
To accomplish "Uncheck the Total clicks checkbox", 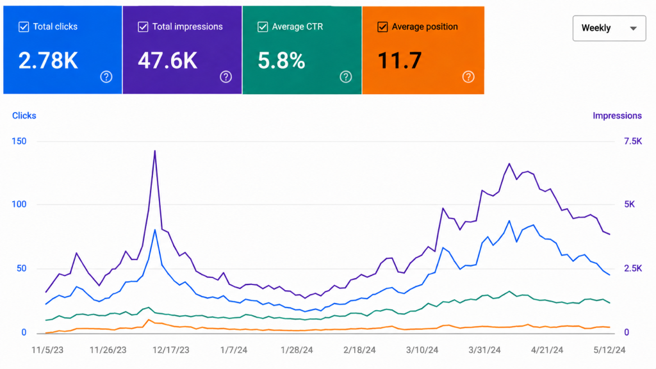I will tap(24, 27).
